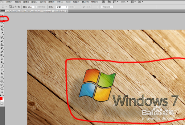Open the 滤镜(T) menu
Viewport: 185px width, 125px height.
51,2
